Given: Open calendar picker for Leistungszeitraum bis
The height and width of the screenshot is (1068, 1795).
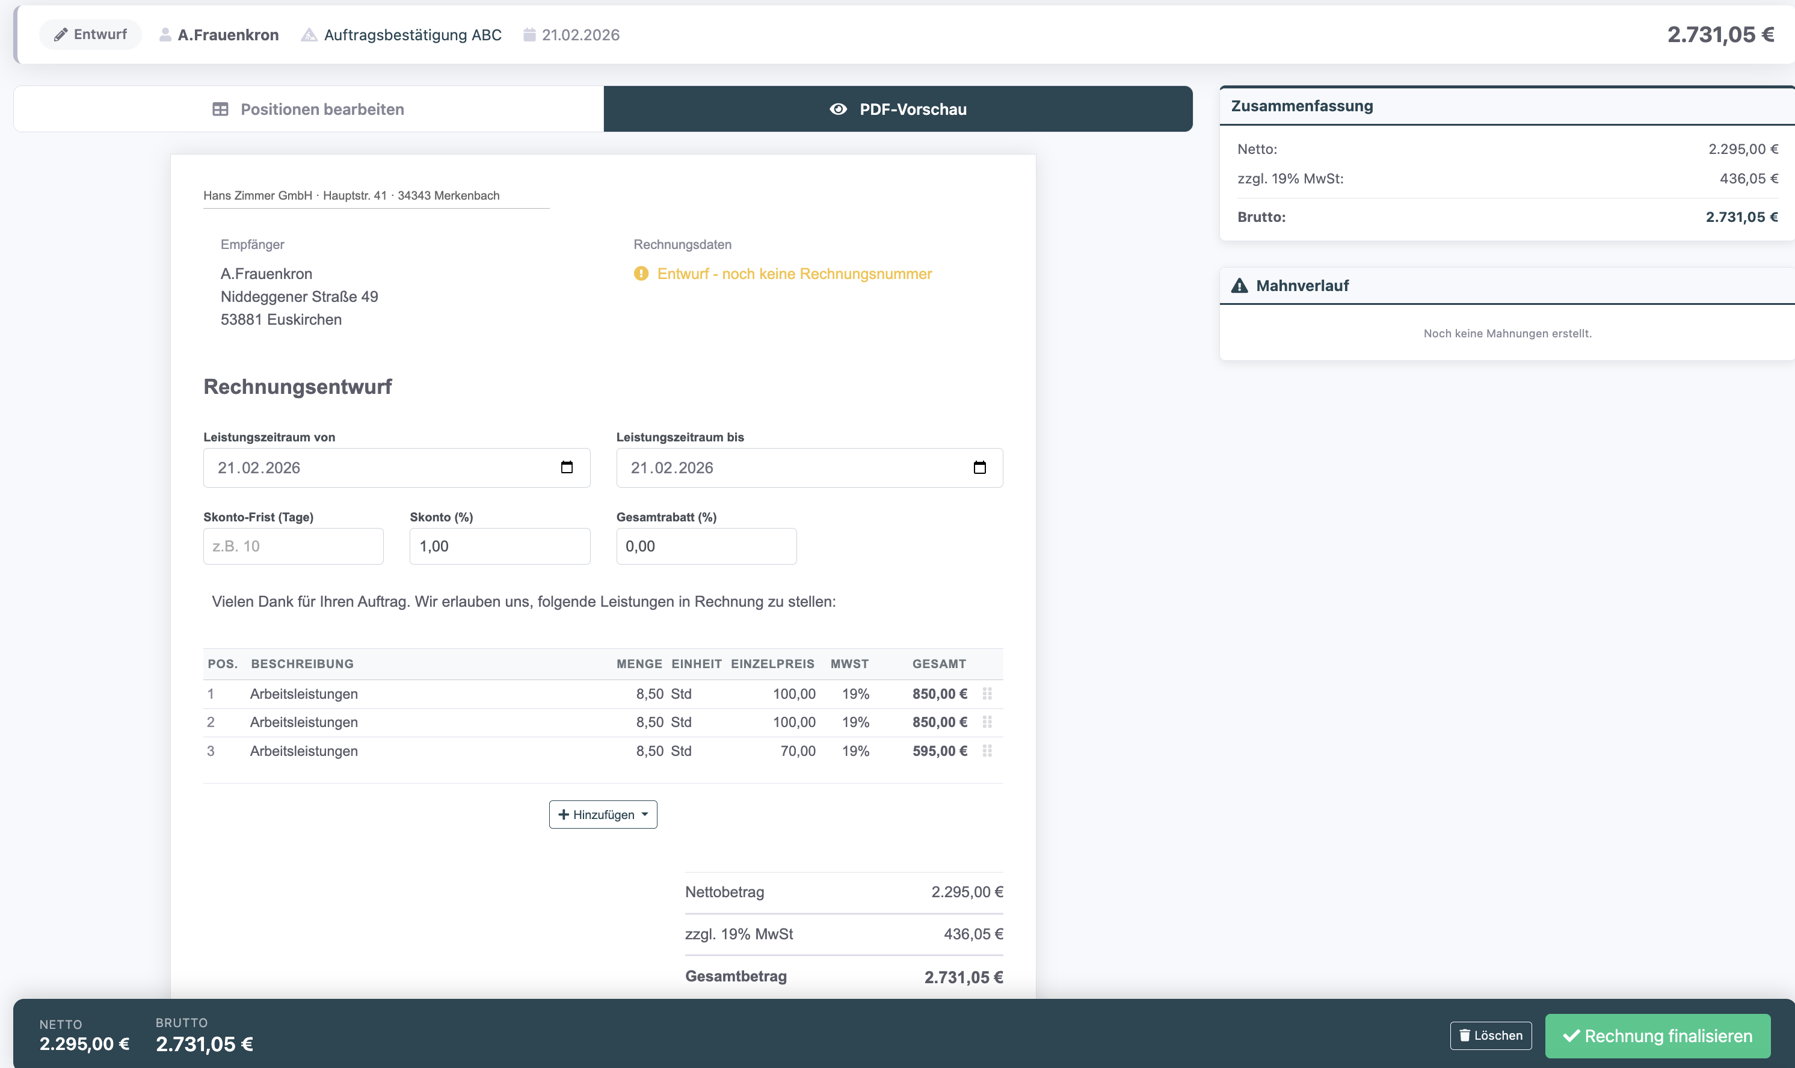Looking at the screenshot, I should pyautogui.click(x=979, y=468).
